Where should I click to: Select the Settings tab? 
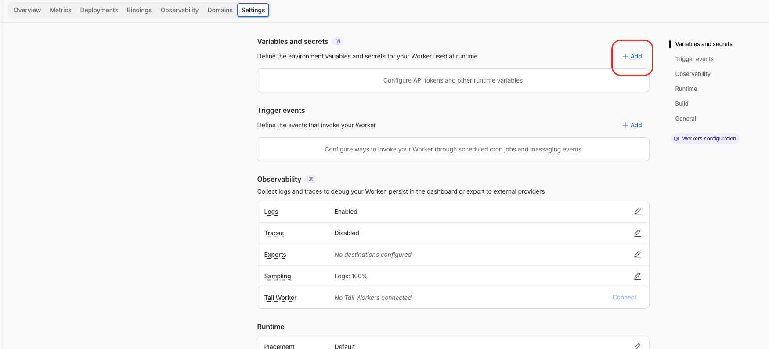[x=253, y=10]
